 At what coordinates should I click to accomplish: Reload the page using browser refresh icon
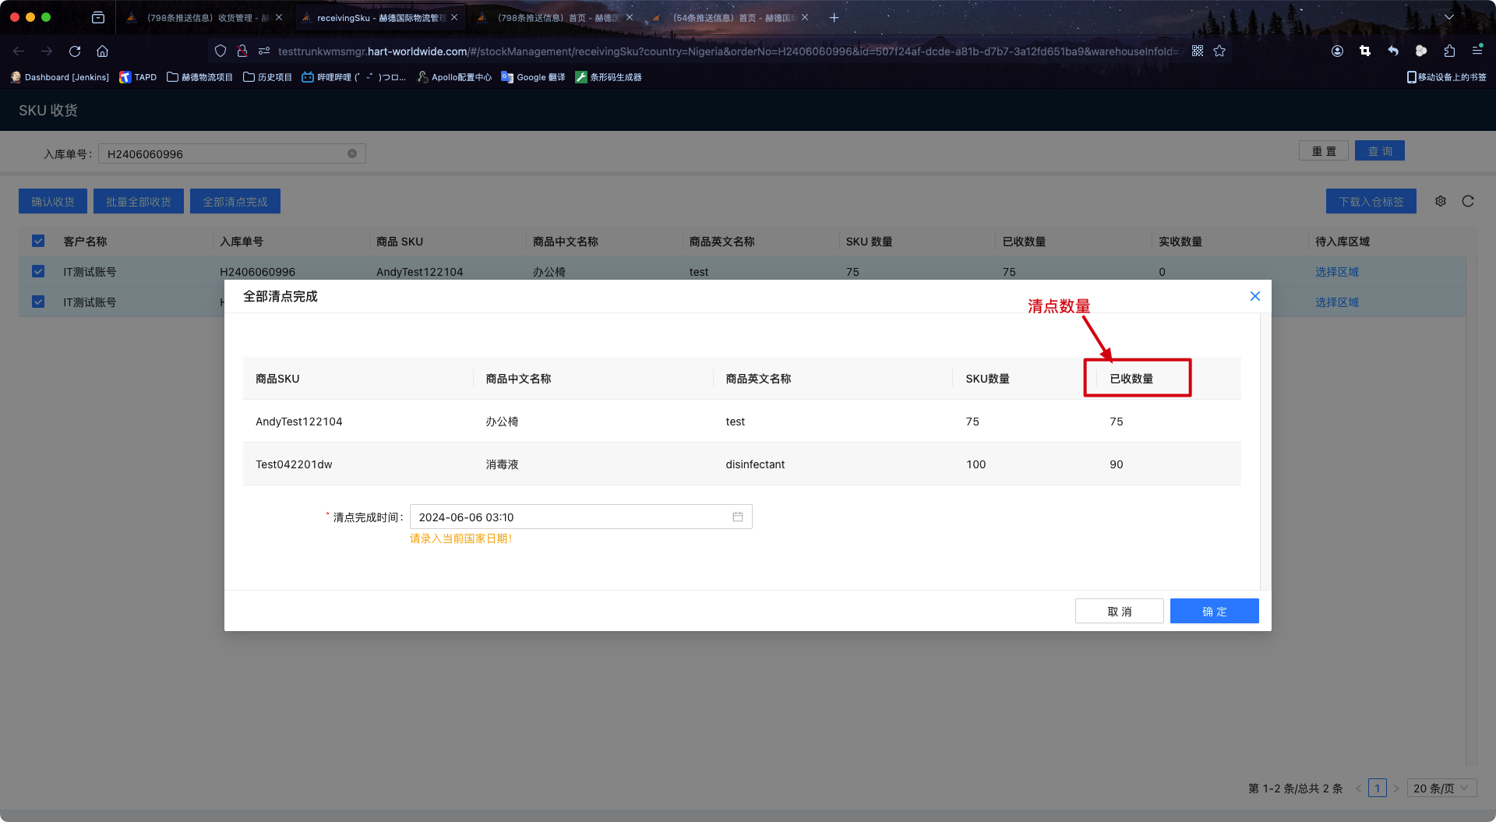pyautogui.click(x=75, y=51)
